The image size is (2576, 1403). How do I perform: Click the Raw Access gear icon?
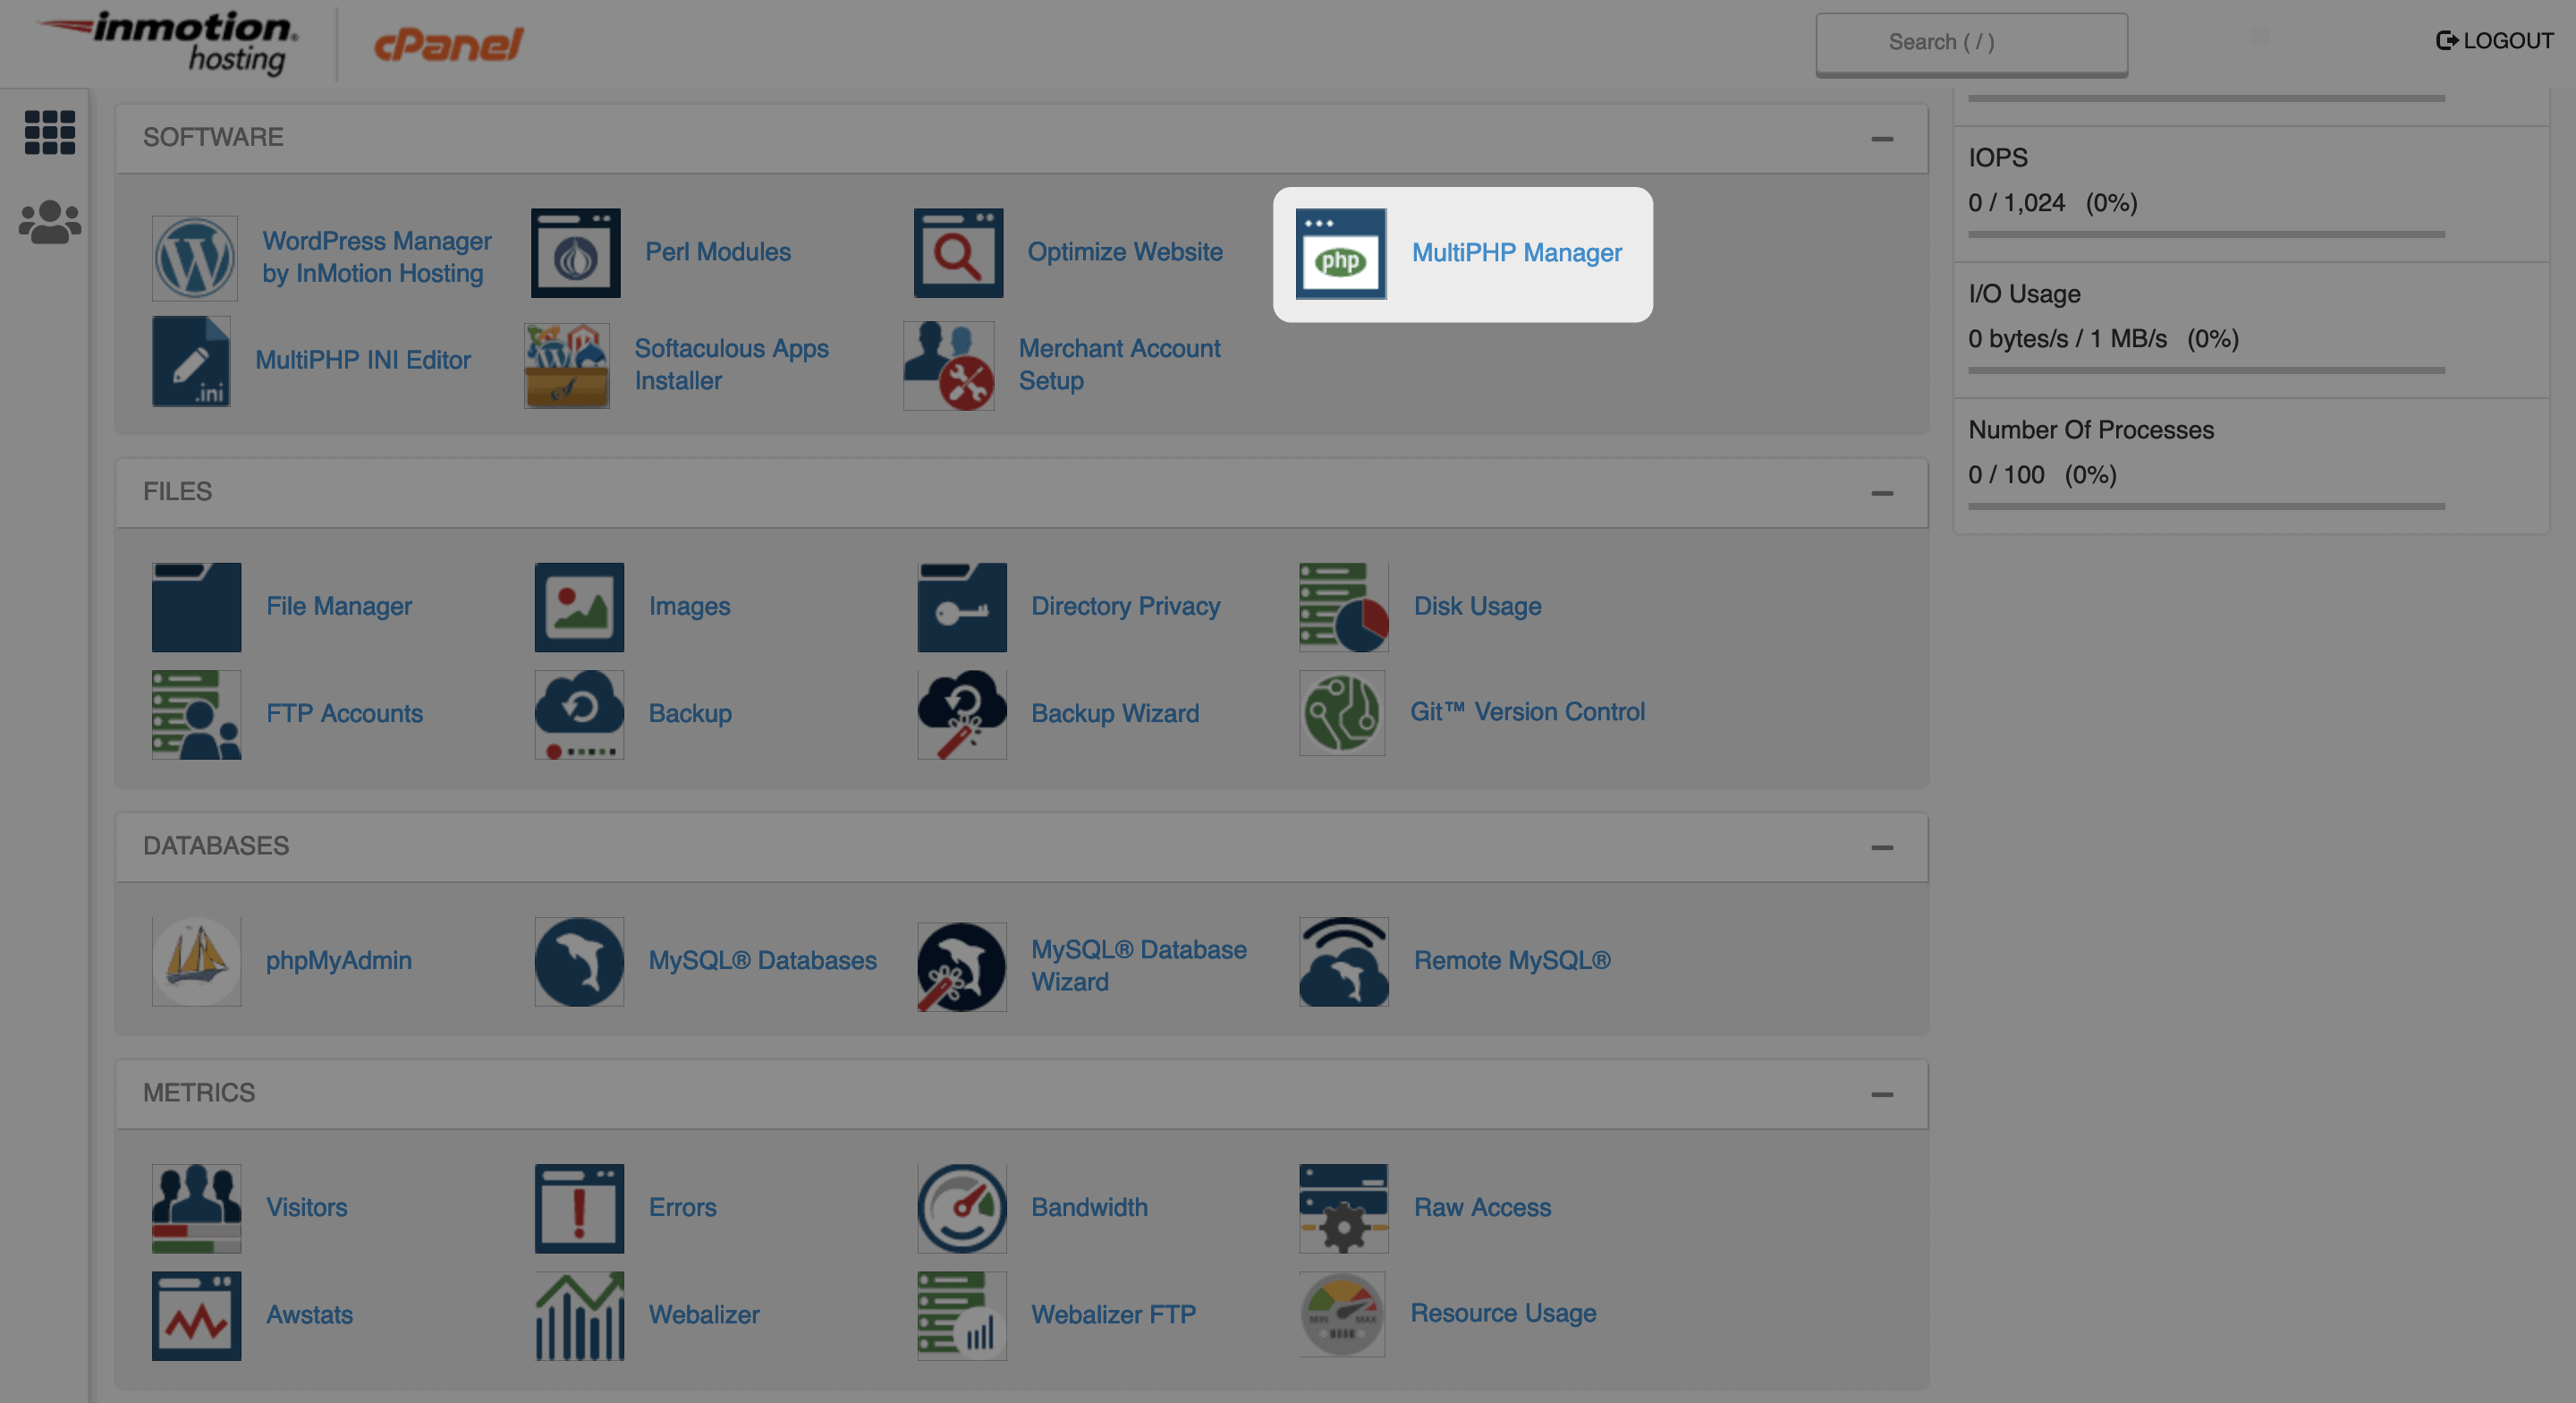tap(1344, 1208)
